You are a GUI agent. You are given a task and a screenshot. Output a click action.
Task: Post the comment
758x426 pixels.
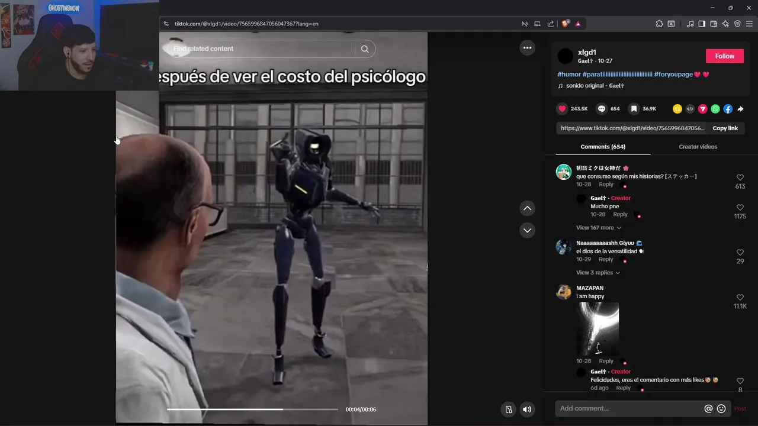tap(740, 409)
